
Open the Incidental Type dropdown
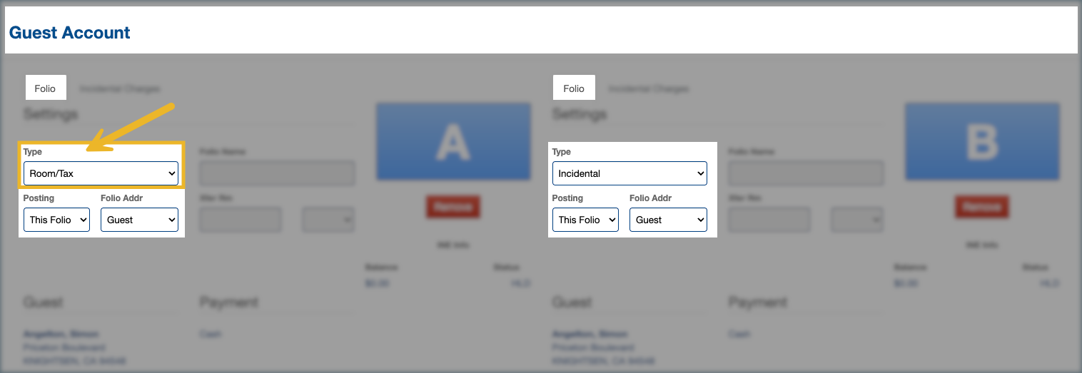coord(630,173)
